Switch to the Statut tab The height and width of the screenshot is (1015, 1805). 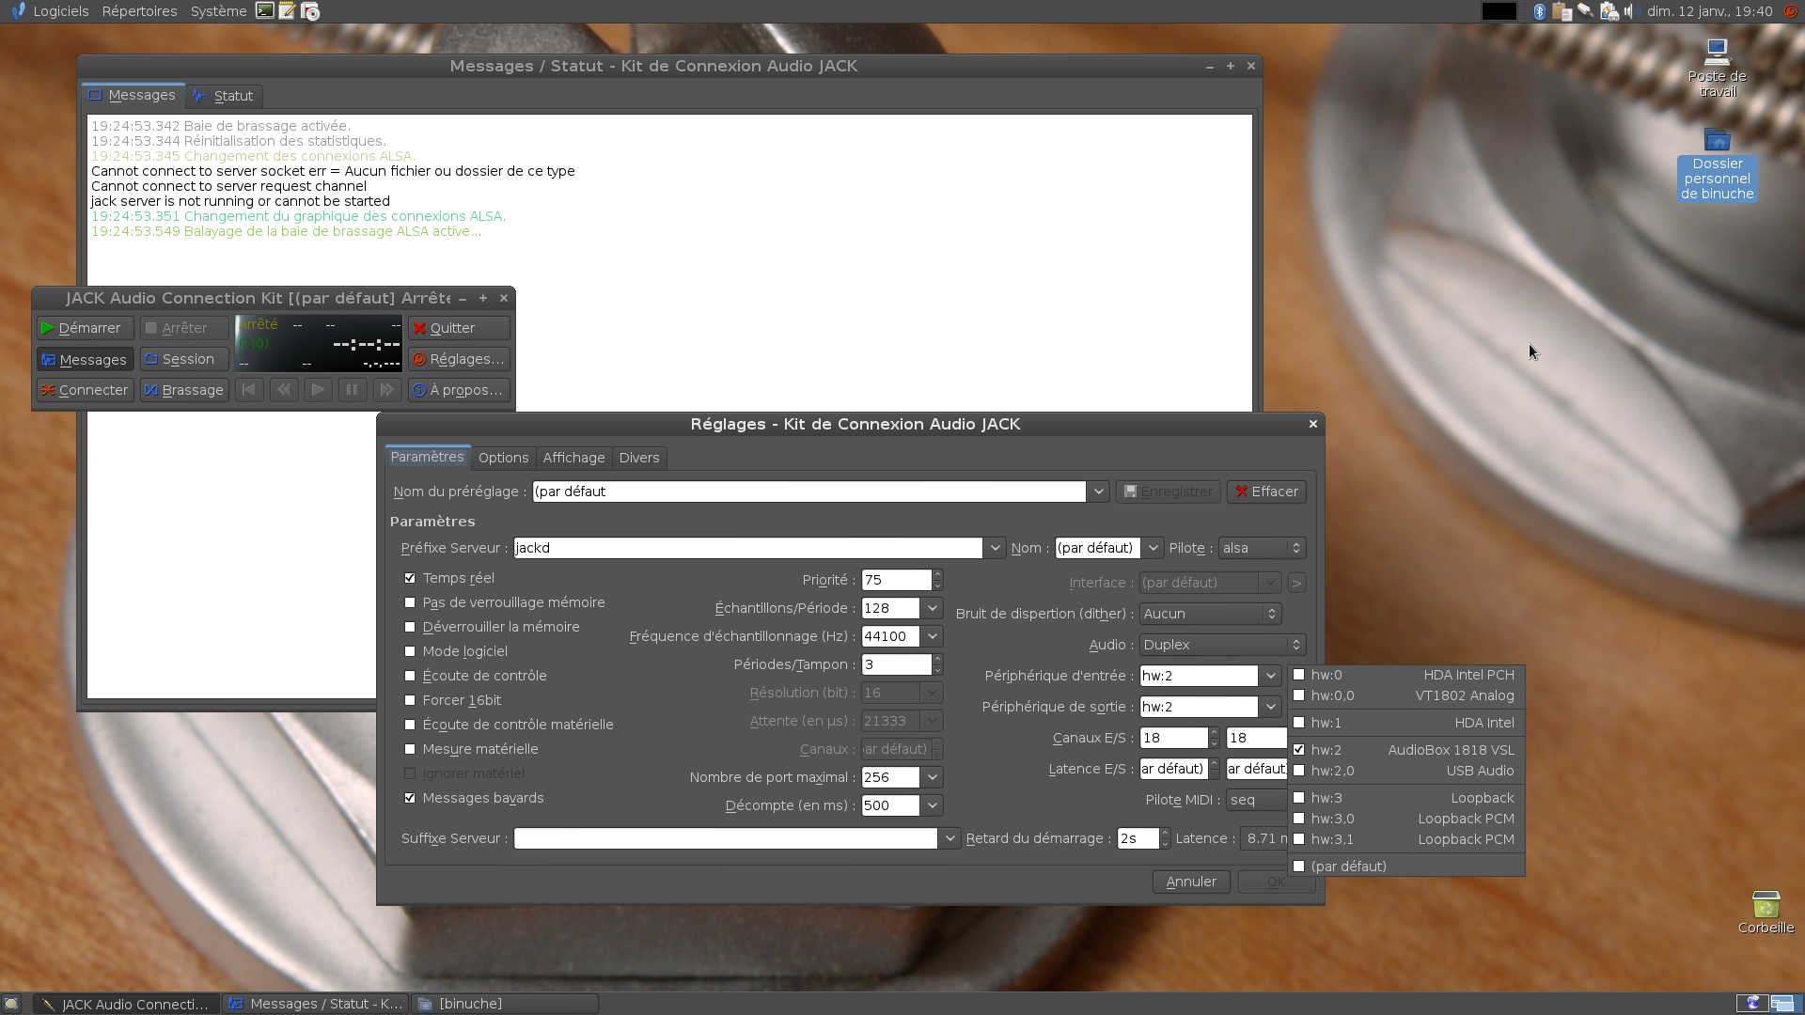coord(224,96)
